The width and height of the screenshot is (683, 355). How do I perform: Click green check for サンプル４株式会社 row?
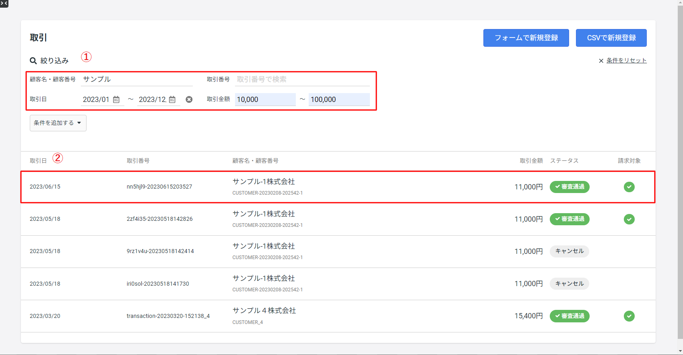(x=629, y=316)
